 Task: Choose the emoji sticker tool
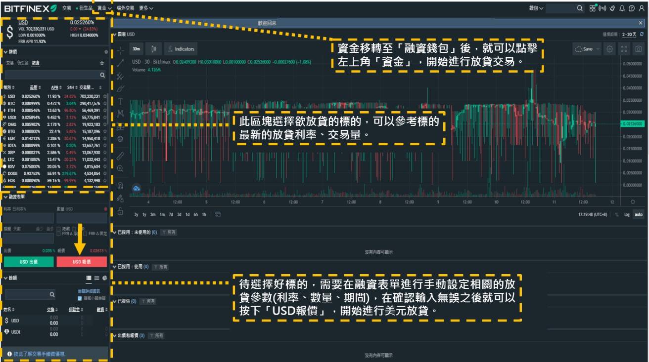point(120,139)
